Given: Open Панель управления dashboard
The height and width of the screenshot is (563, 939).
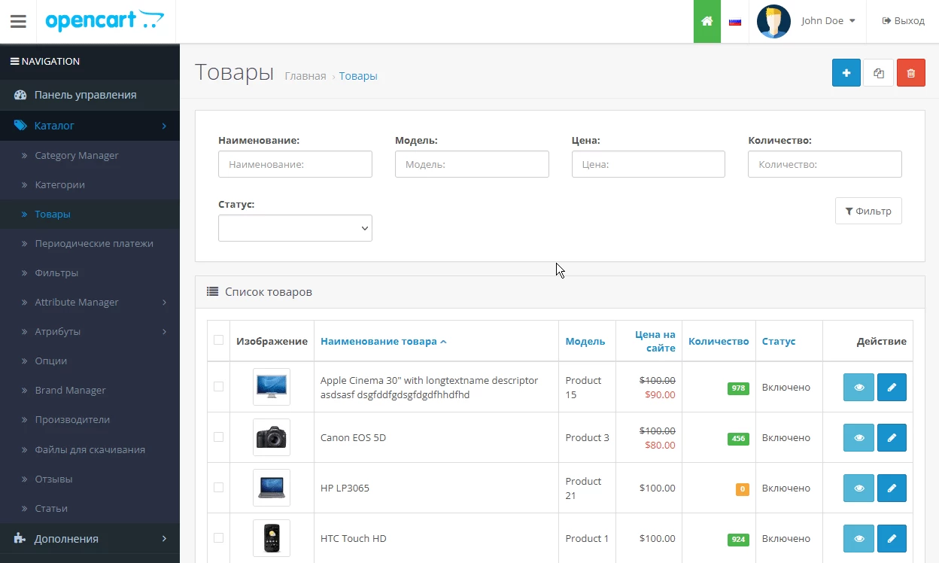Looking at the screenshot, I should (90, 95).
